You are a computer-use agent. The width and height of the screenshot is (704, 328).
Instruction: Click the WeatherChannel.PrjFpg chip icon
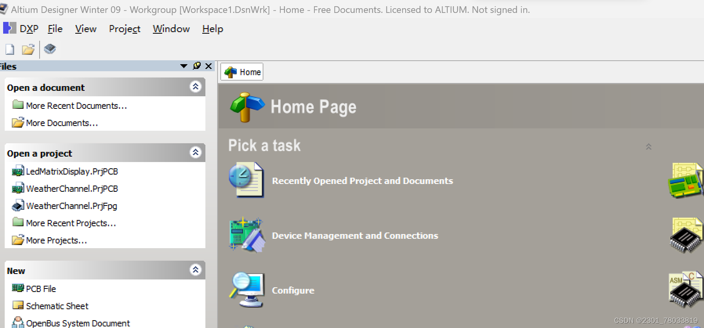[x=18, y=205]
